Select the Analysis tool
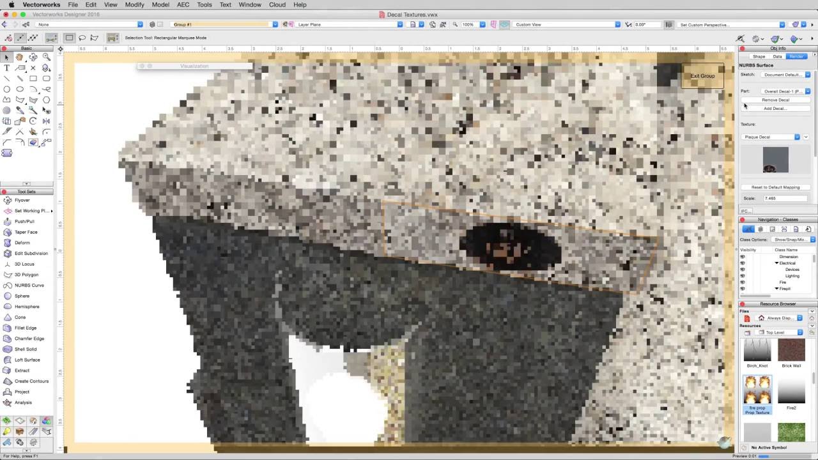 (23, 402)
